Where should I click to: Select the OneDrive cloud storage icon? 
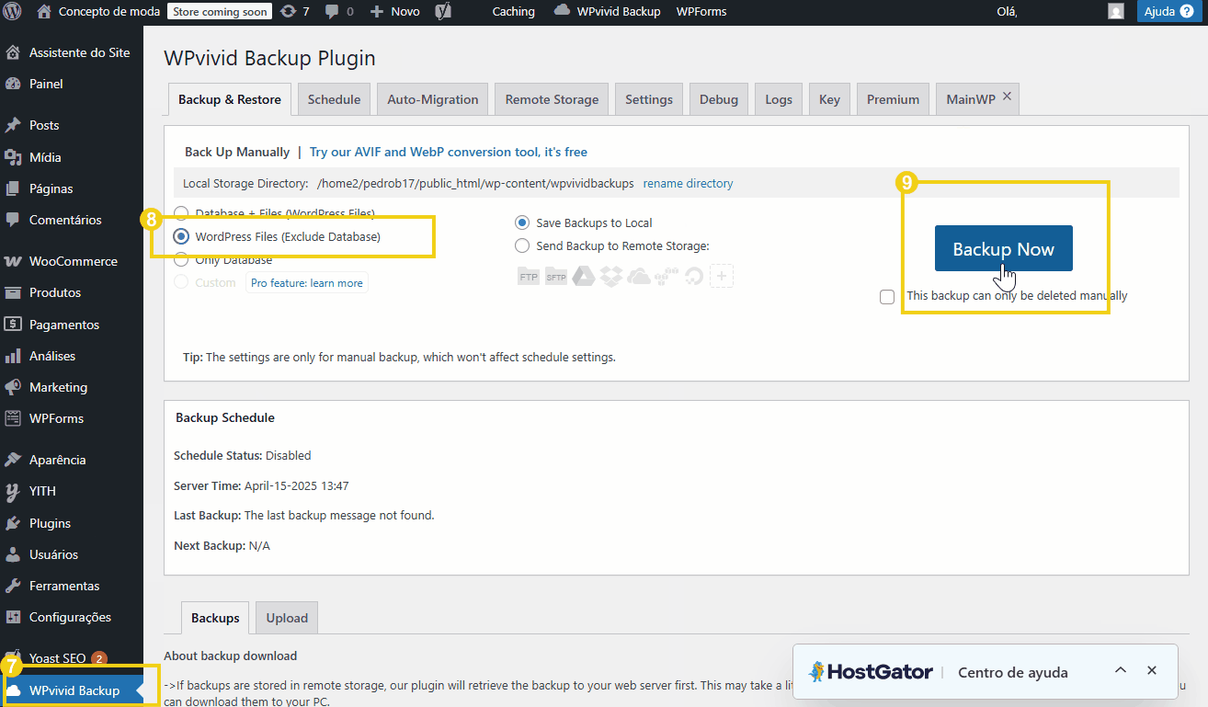point(638,276)
